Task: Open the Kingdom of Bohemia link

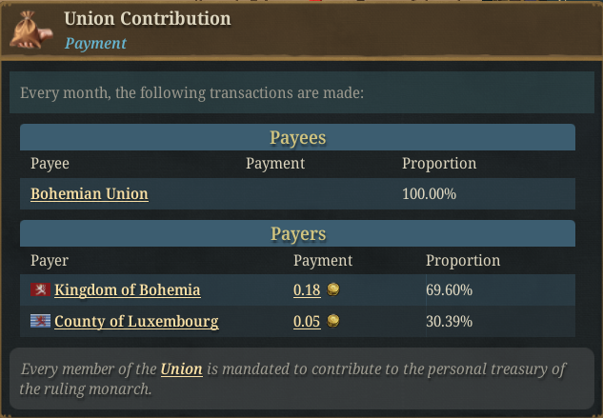Action: click(x=127, y=289)
